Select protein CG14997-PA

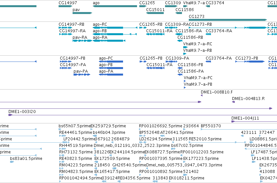point(73,65)
